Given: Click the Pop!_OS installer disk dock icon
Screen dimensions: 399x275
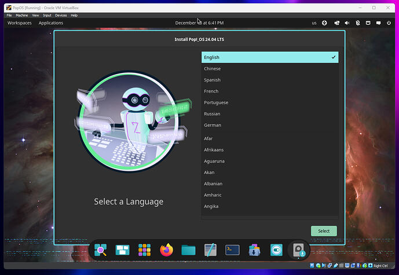Looking at the screenshot, I should click(299, 250).
